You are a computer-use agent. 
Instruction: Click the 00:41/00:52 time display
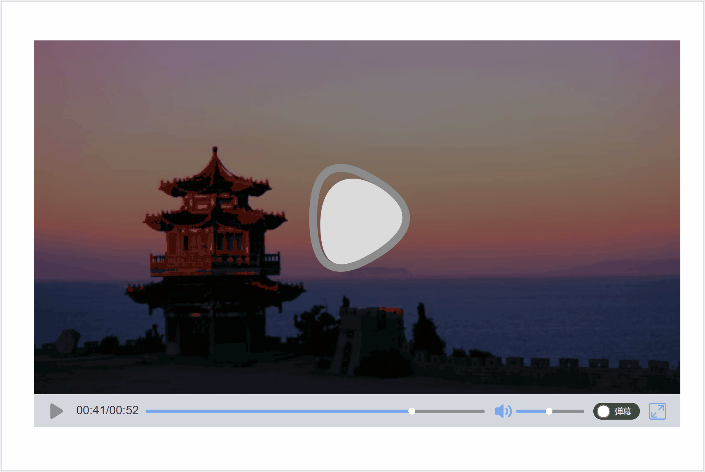[107, 410]
